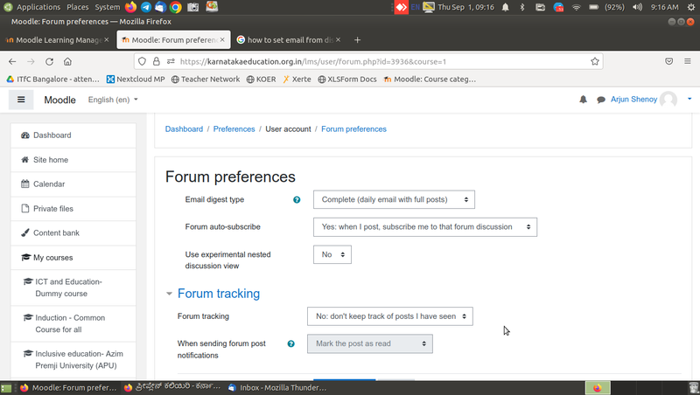Open ITfC Bangalore bookmark

point(52,80)
